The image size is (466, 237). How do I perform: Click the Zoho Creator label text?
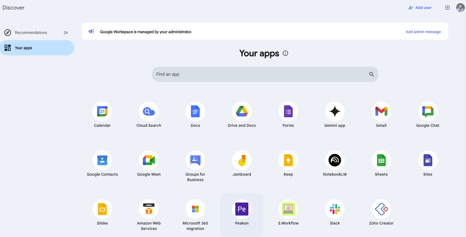381,223
